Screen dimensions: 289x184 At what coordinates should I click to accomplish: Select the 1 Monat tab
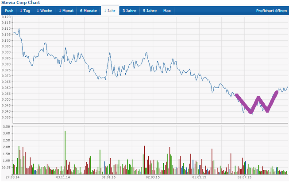point(66,11)
